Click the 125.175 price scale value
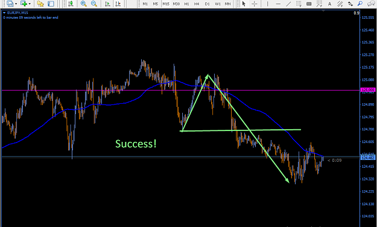The width and height of the screenshot is (377, 227). (x=368, y=67)
